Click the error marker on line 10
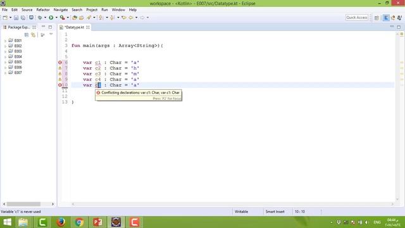This screenshot has height=228, width=405. [x=60, y=85]
